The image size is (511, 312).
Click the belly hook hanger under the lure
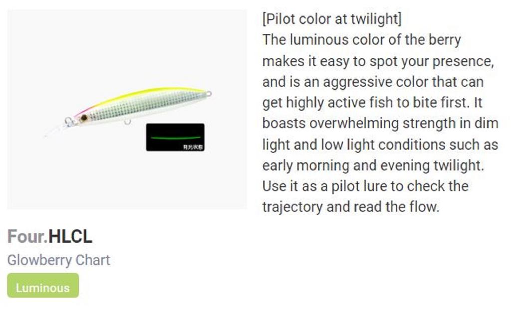[127, 122]
